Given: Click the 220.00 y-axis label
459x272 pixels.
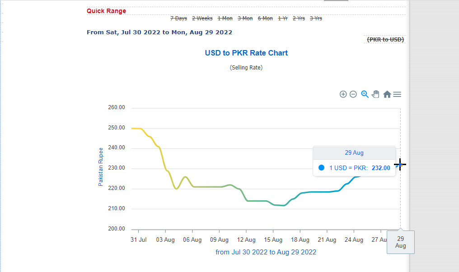Looking at the screenshot, I should 117,188.
